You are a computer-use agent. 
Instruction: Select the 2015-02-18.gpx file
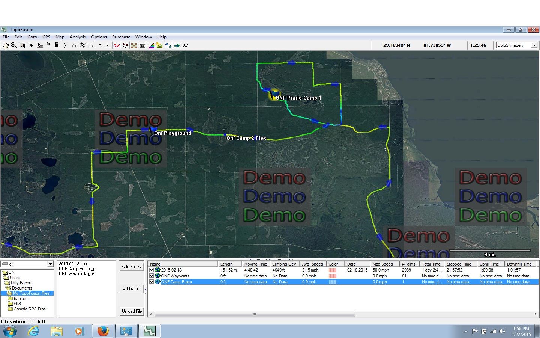coord(73,264)
